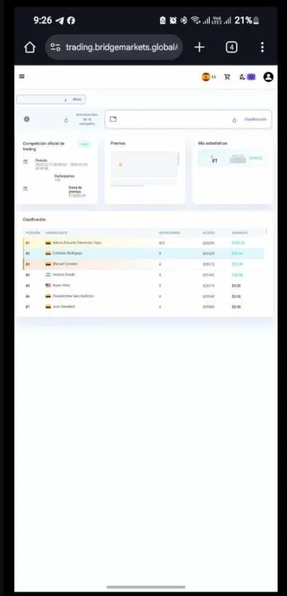Open the user profile avatar
The height and width of the screenshot is (596, 287).
269,77
